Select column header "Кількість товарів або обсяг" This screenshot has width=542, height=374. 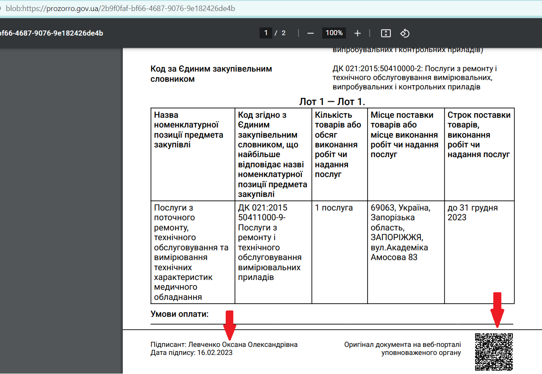tap(340, 154)
